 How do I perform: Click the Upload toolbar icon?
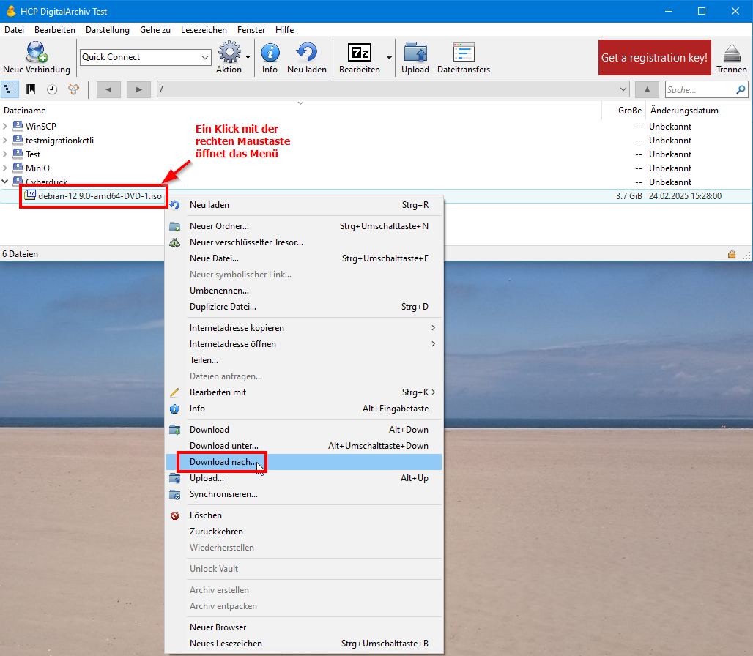[415, 53]
